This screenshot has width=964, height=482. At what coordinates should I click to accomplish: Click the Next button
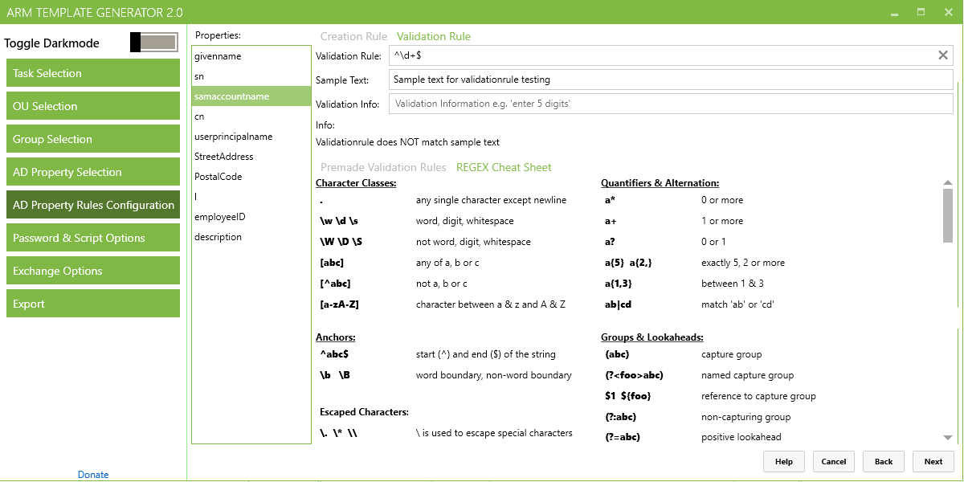pyautogui.click(x=933, y=461)
